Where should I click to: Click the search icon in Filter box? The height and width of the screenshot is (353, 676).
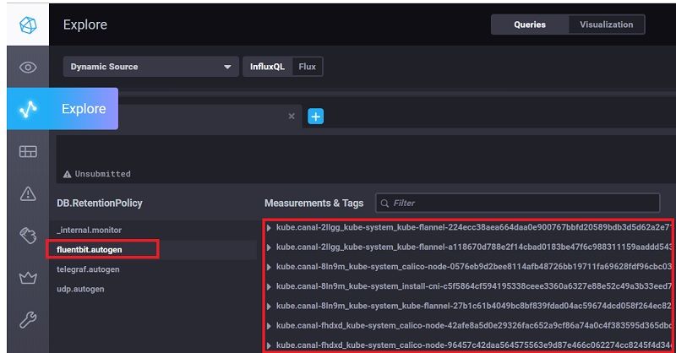384,203
